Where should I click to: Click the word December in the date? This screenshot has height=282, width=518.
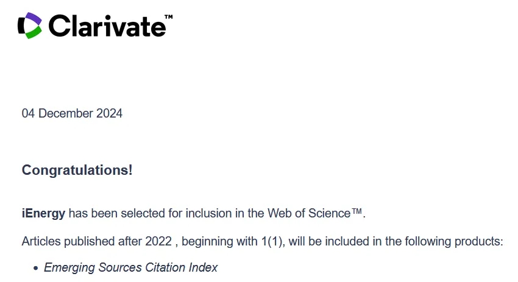tap(66, 113)
